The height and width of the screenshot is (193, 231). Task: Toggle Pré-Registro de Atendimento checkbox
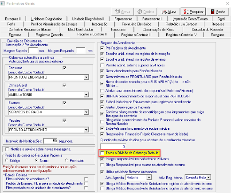point(102,48)
